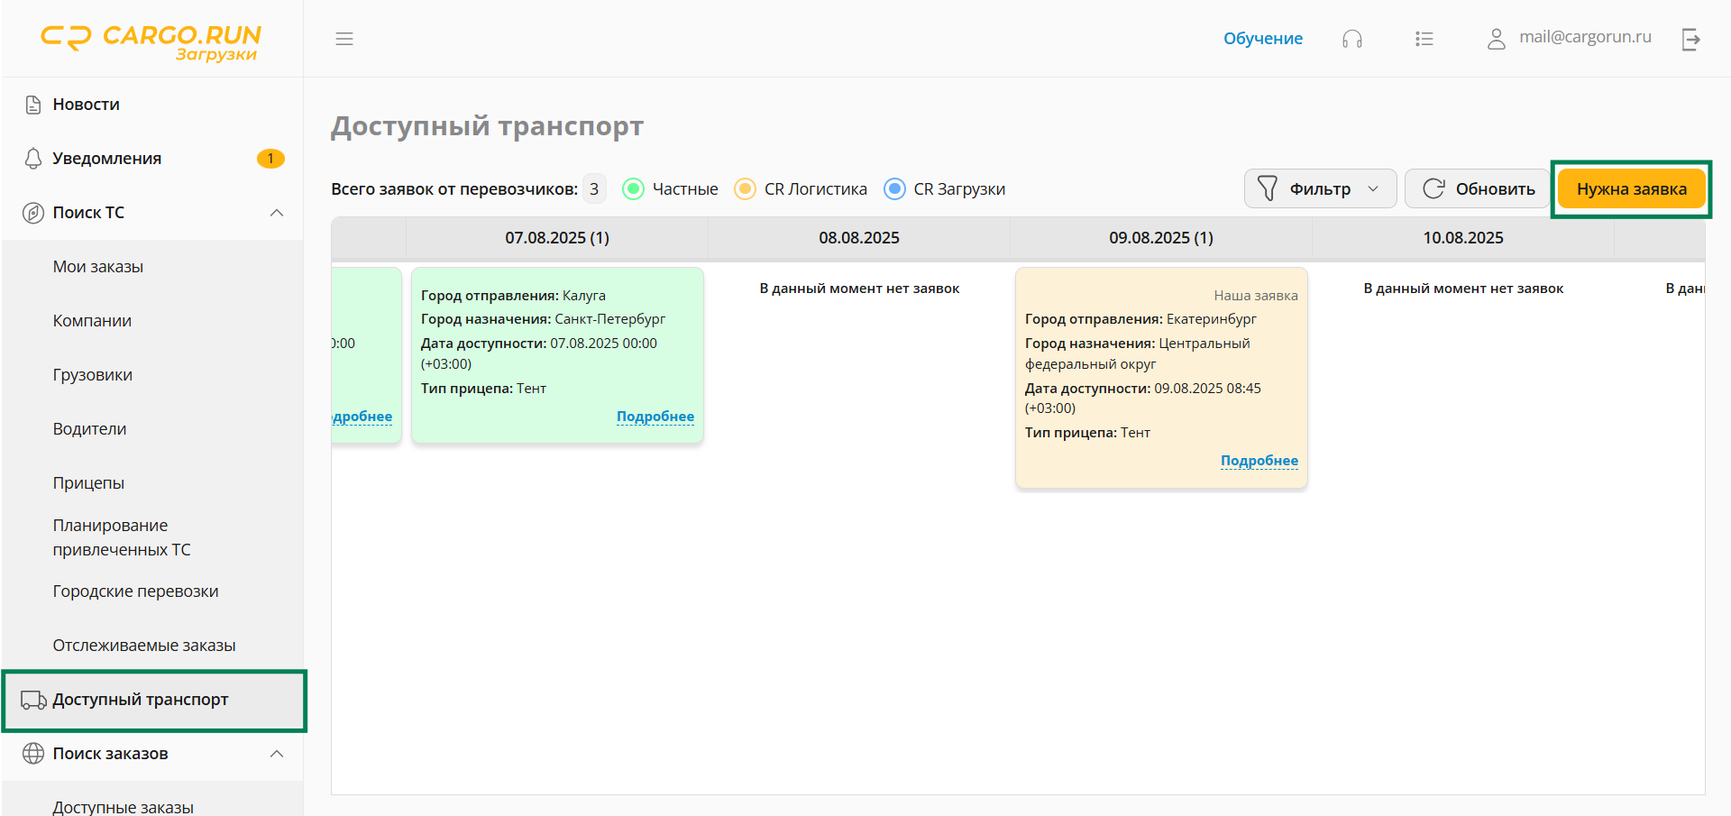Click the Новости document icon
Screen dimensions: 1731x816
[33, 105]
